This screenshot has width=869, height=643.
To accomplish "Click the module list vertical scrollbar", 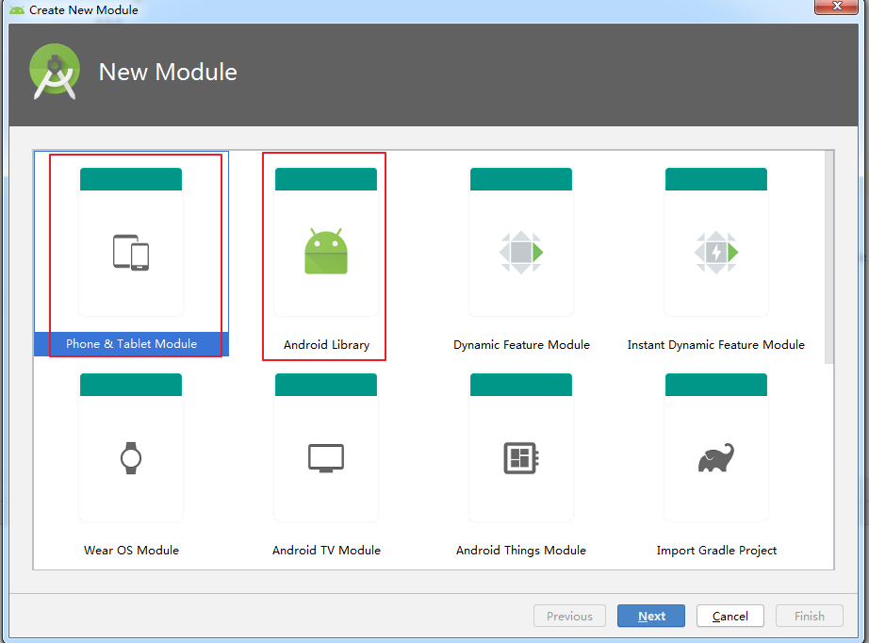I will (829, 257).
